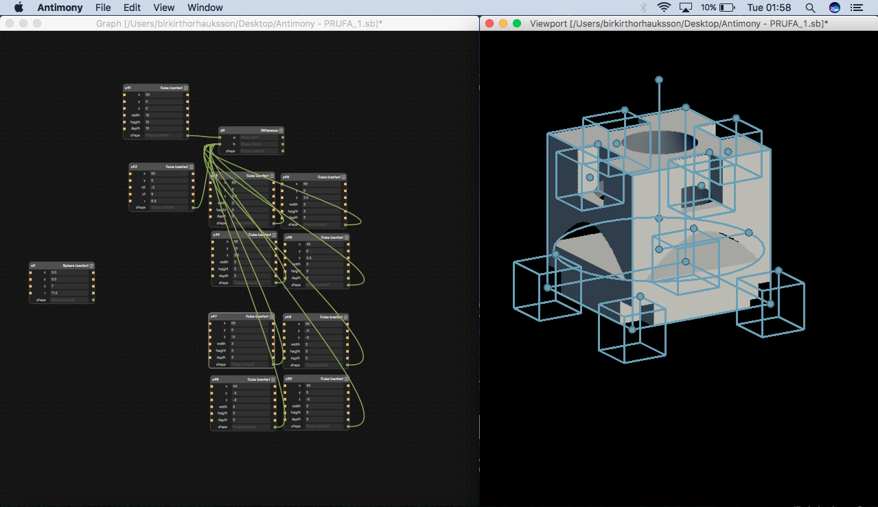Image resolution: width=878 pixels, height=507 pixels.
Task: Open the Edit menu
Action: click(x=132, y=8)
